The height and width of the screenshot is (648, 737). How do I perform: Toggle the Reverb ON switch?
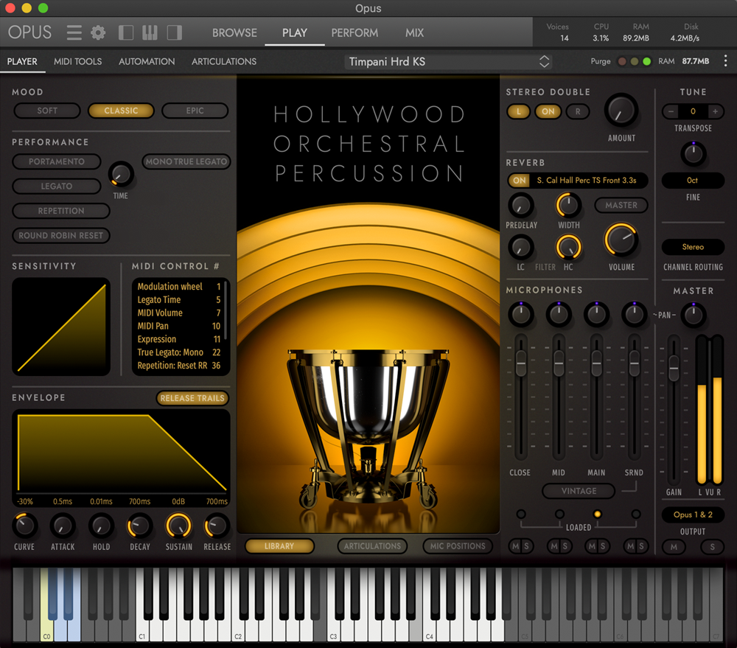pos(519,180)
